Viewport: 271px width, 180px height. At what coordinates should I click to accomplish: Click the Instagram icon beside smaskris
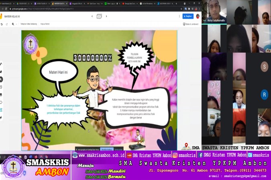[x=175, y=155]
